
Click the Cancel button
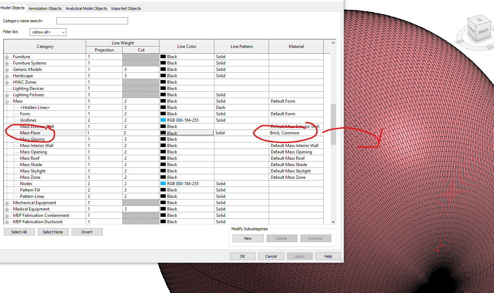pos(271,256)
